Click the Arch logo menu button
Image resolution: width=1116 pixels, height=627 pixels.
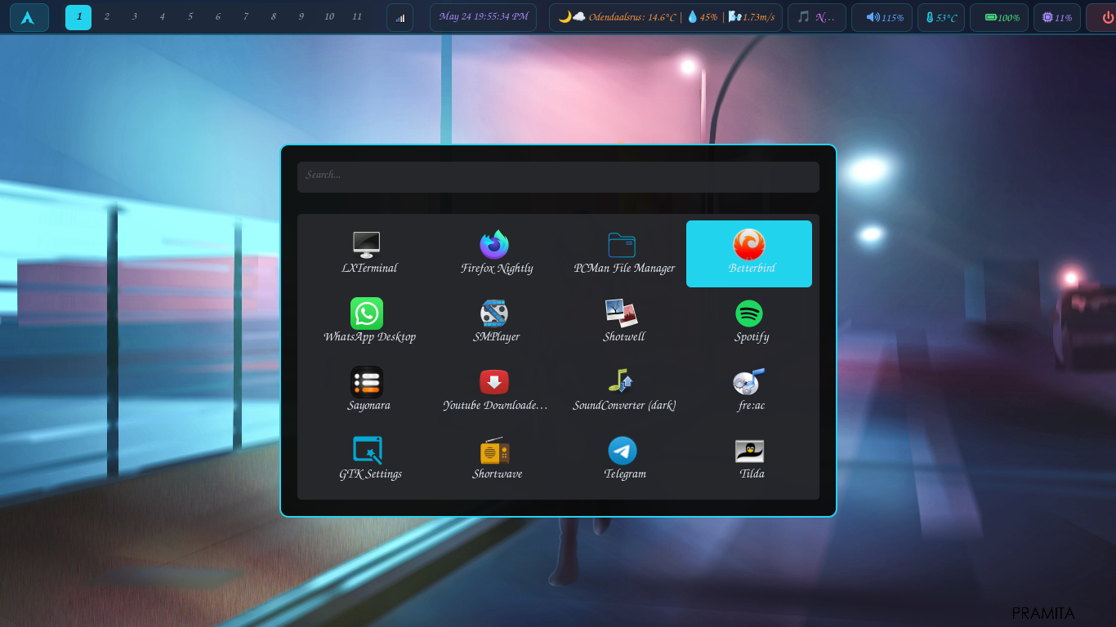tap(29, 17)
